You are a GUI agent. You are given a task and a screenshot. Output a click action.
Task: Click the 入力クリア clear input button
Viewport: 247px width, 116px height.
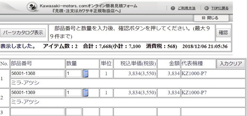point(230,64)
